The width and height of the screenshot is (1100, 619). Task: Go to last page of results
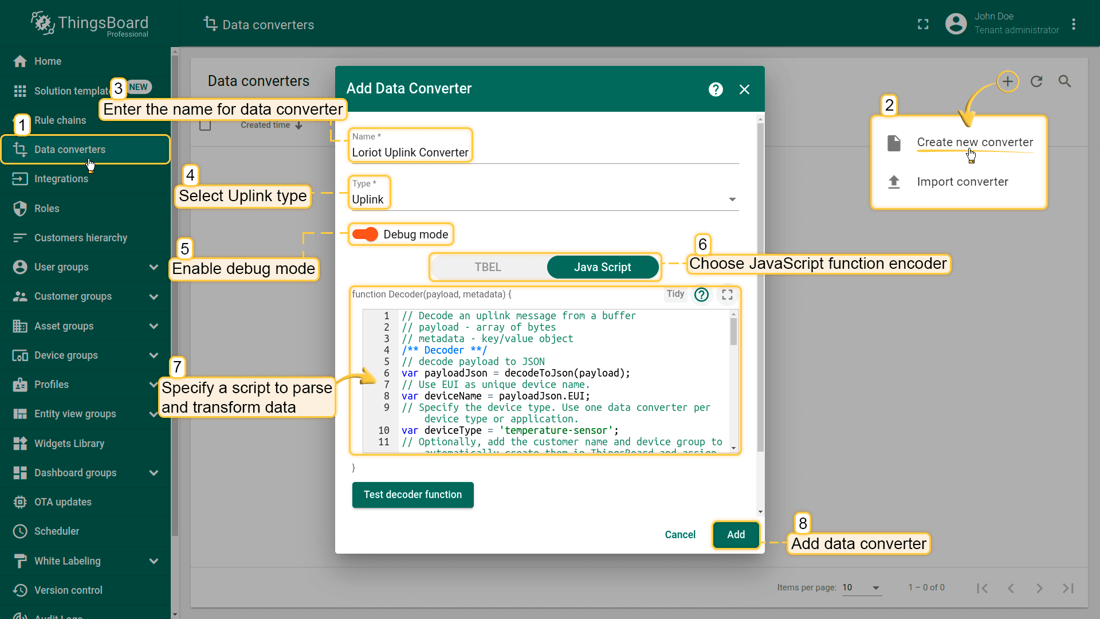click(x=1068, y=588)
